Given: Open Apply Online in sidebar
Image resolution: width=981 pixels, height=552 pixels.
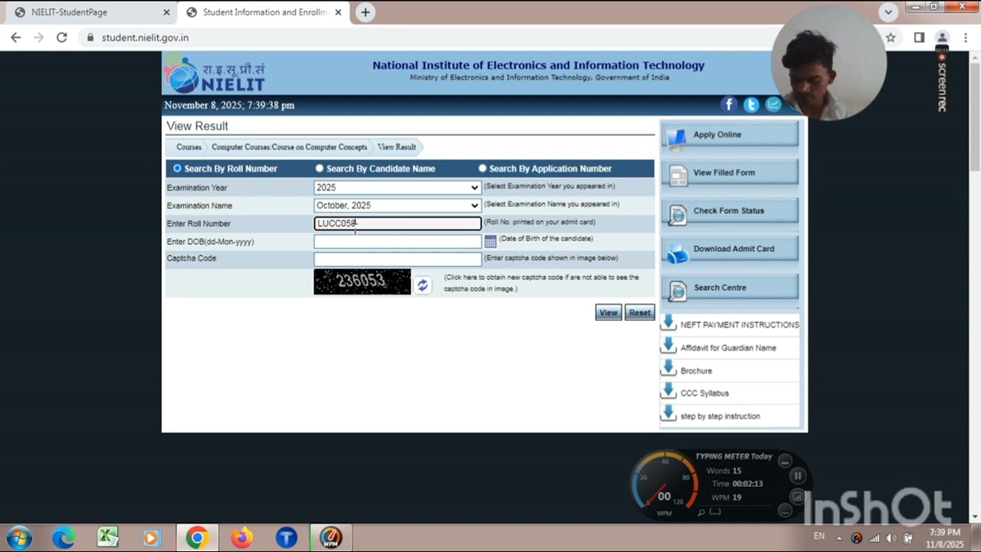Looking at the screenshot, I should [730, 135].
